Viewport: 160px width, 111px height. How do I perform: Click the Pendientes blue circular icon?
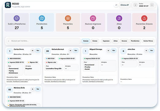coord(42,18)
